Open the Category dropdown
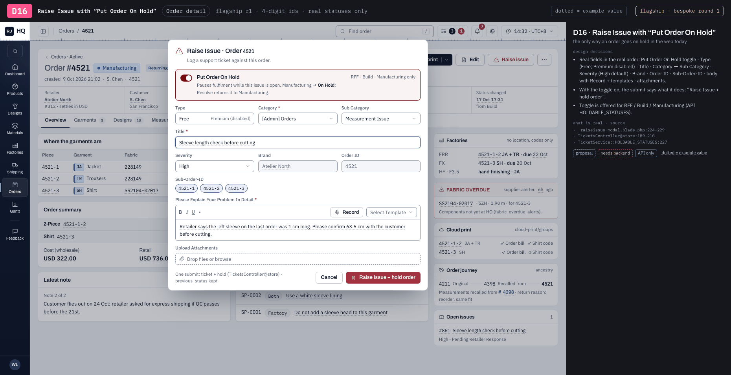This screenshot has width=731, height=375. coord(298,118)
